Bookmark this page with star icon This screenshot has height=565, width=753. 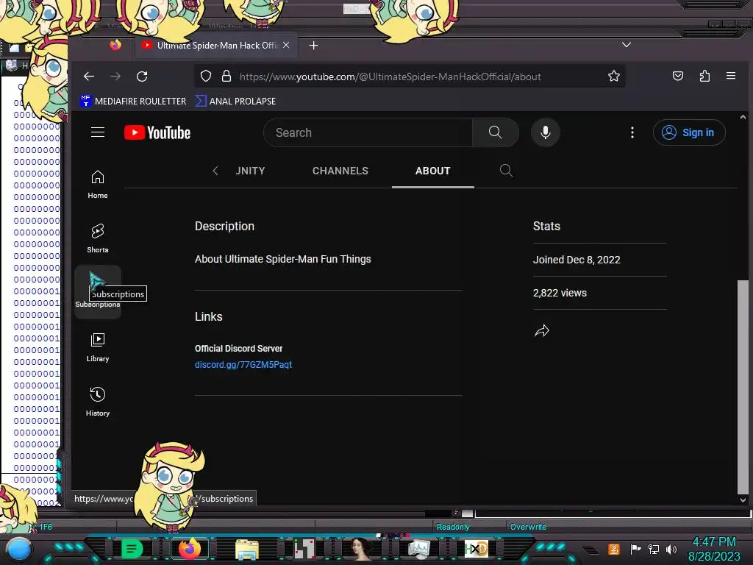point(613,76)
